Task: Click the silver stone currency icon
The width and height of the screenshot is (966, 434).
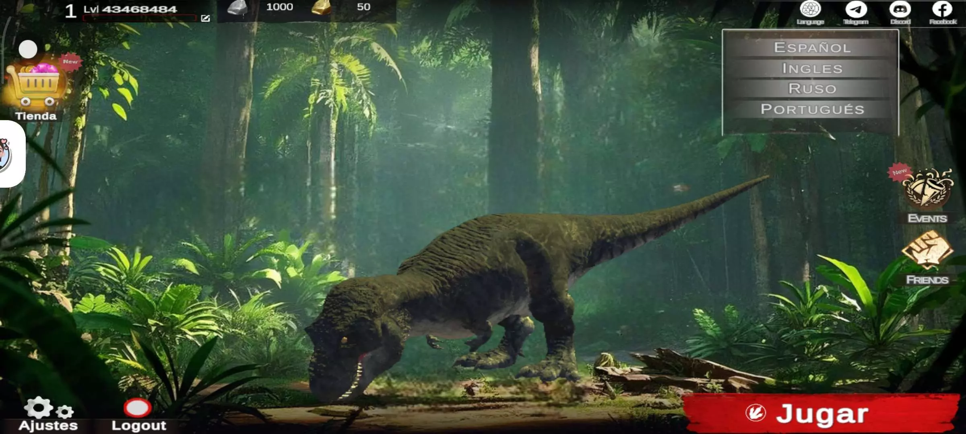Action: tap(237, 7)
